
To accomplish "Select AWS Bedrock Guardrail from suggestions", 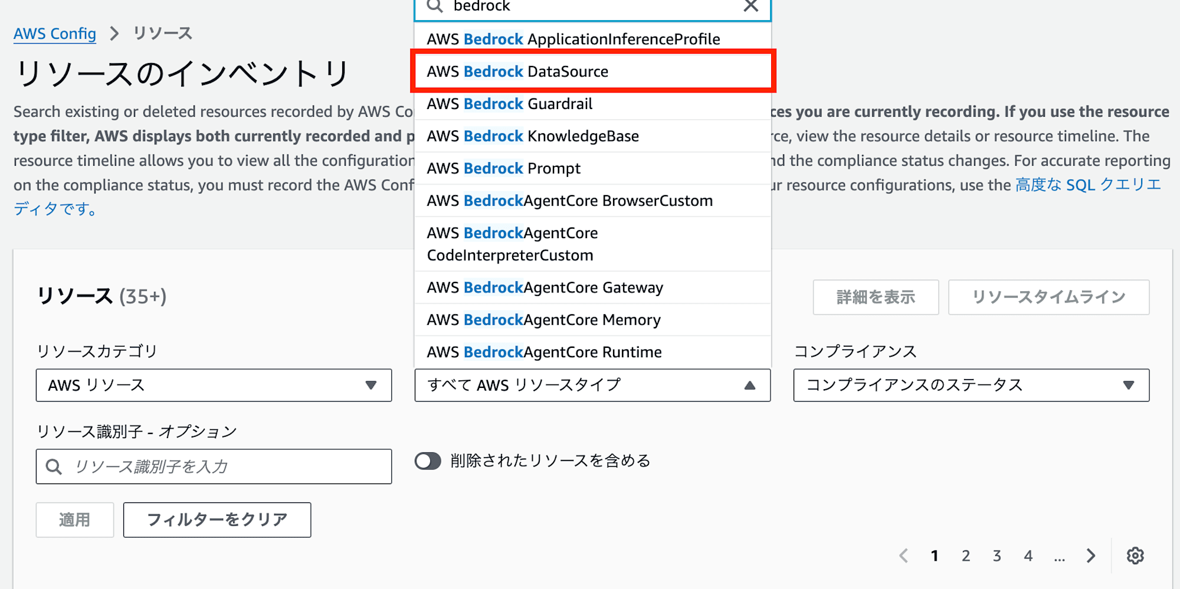I will pos(510,104).
